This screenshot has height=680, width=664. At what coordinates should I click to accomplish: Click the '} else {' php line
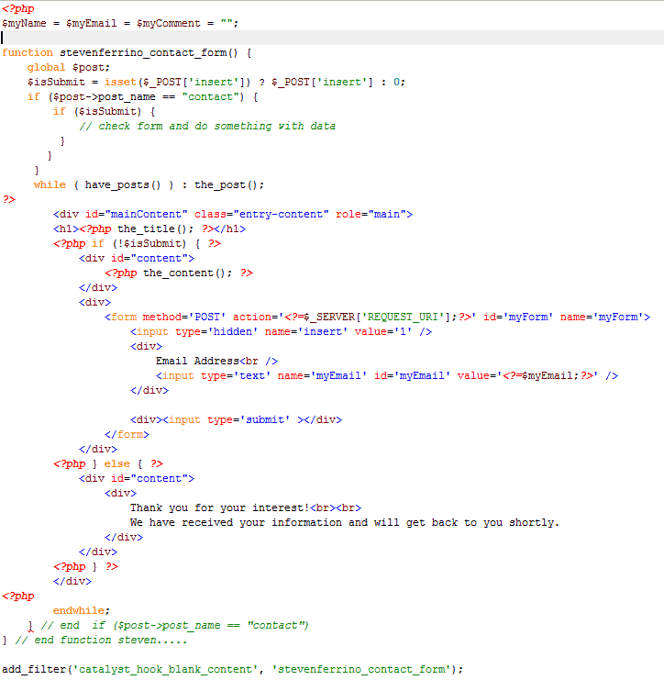(x=108, y=464)
